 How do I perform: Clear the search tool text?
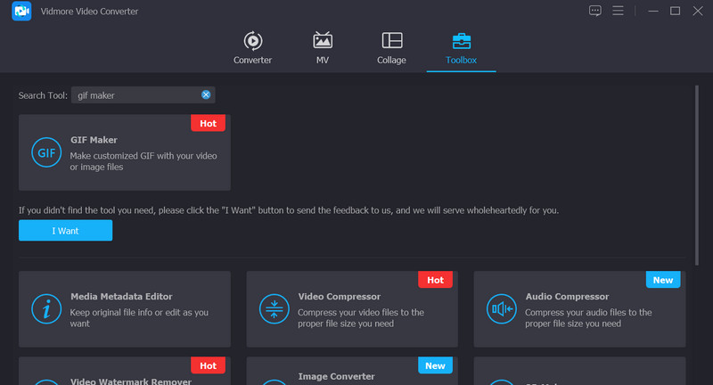pos(206,94)
